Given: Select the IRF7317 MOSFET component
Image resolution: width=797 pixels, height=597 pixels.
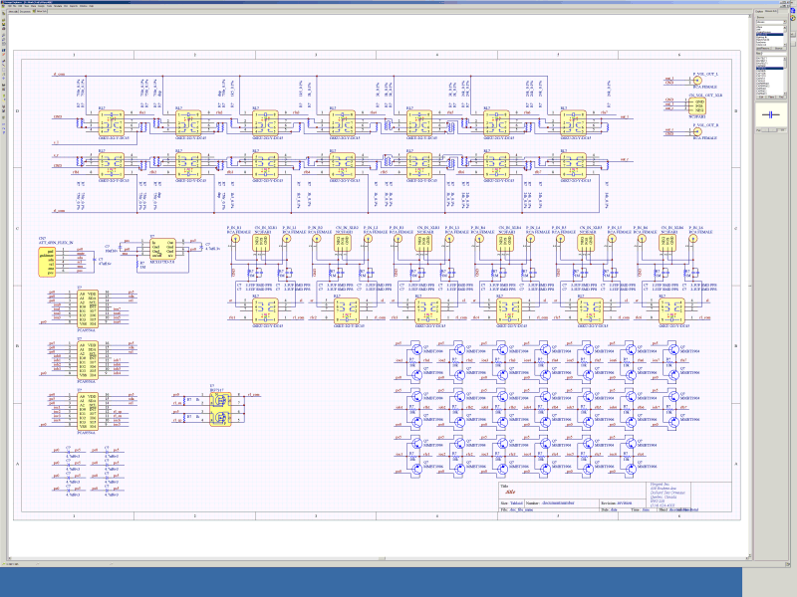Looking at the screenshot, I should point(220,409).
